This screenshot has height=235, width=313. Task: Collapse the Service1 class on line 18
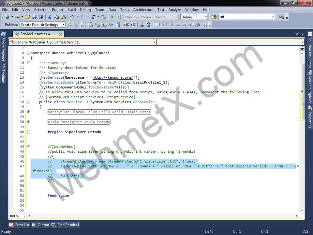point(29,102)
